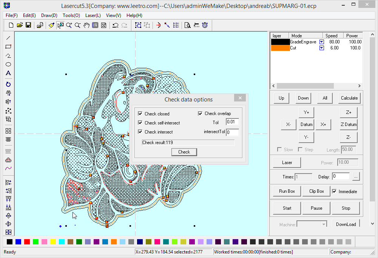Select the Line drawing tool

pyautogui.click(x=8, y=38)
